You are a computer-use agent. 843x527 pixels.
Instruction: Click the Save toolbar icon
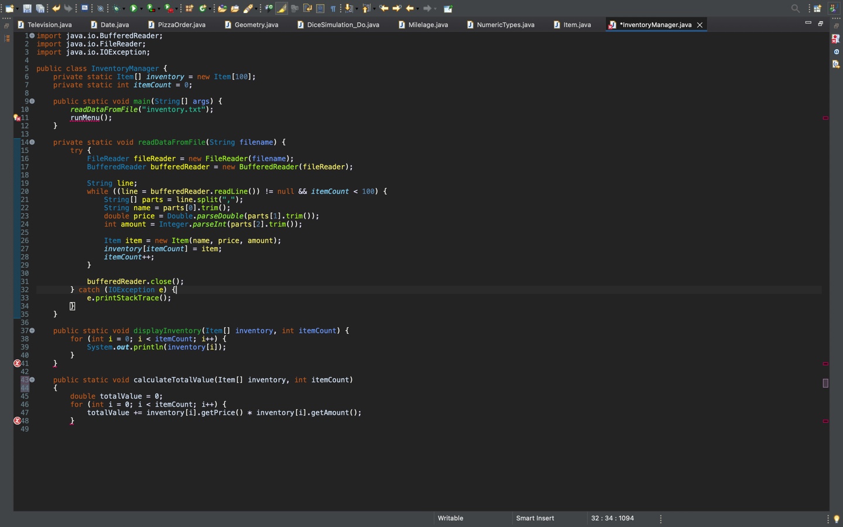(x=27, y=9)
